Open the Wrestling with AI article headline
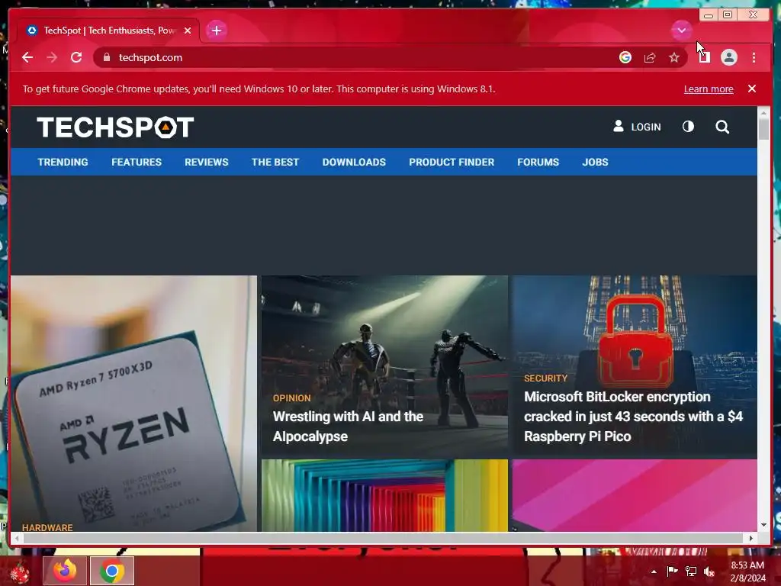781x586 pixels. point(348,426)
